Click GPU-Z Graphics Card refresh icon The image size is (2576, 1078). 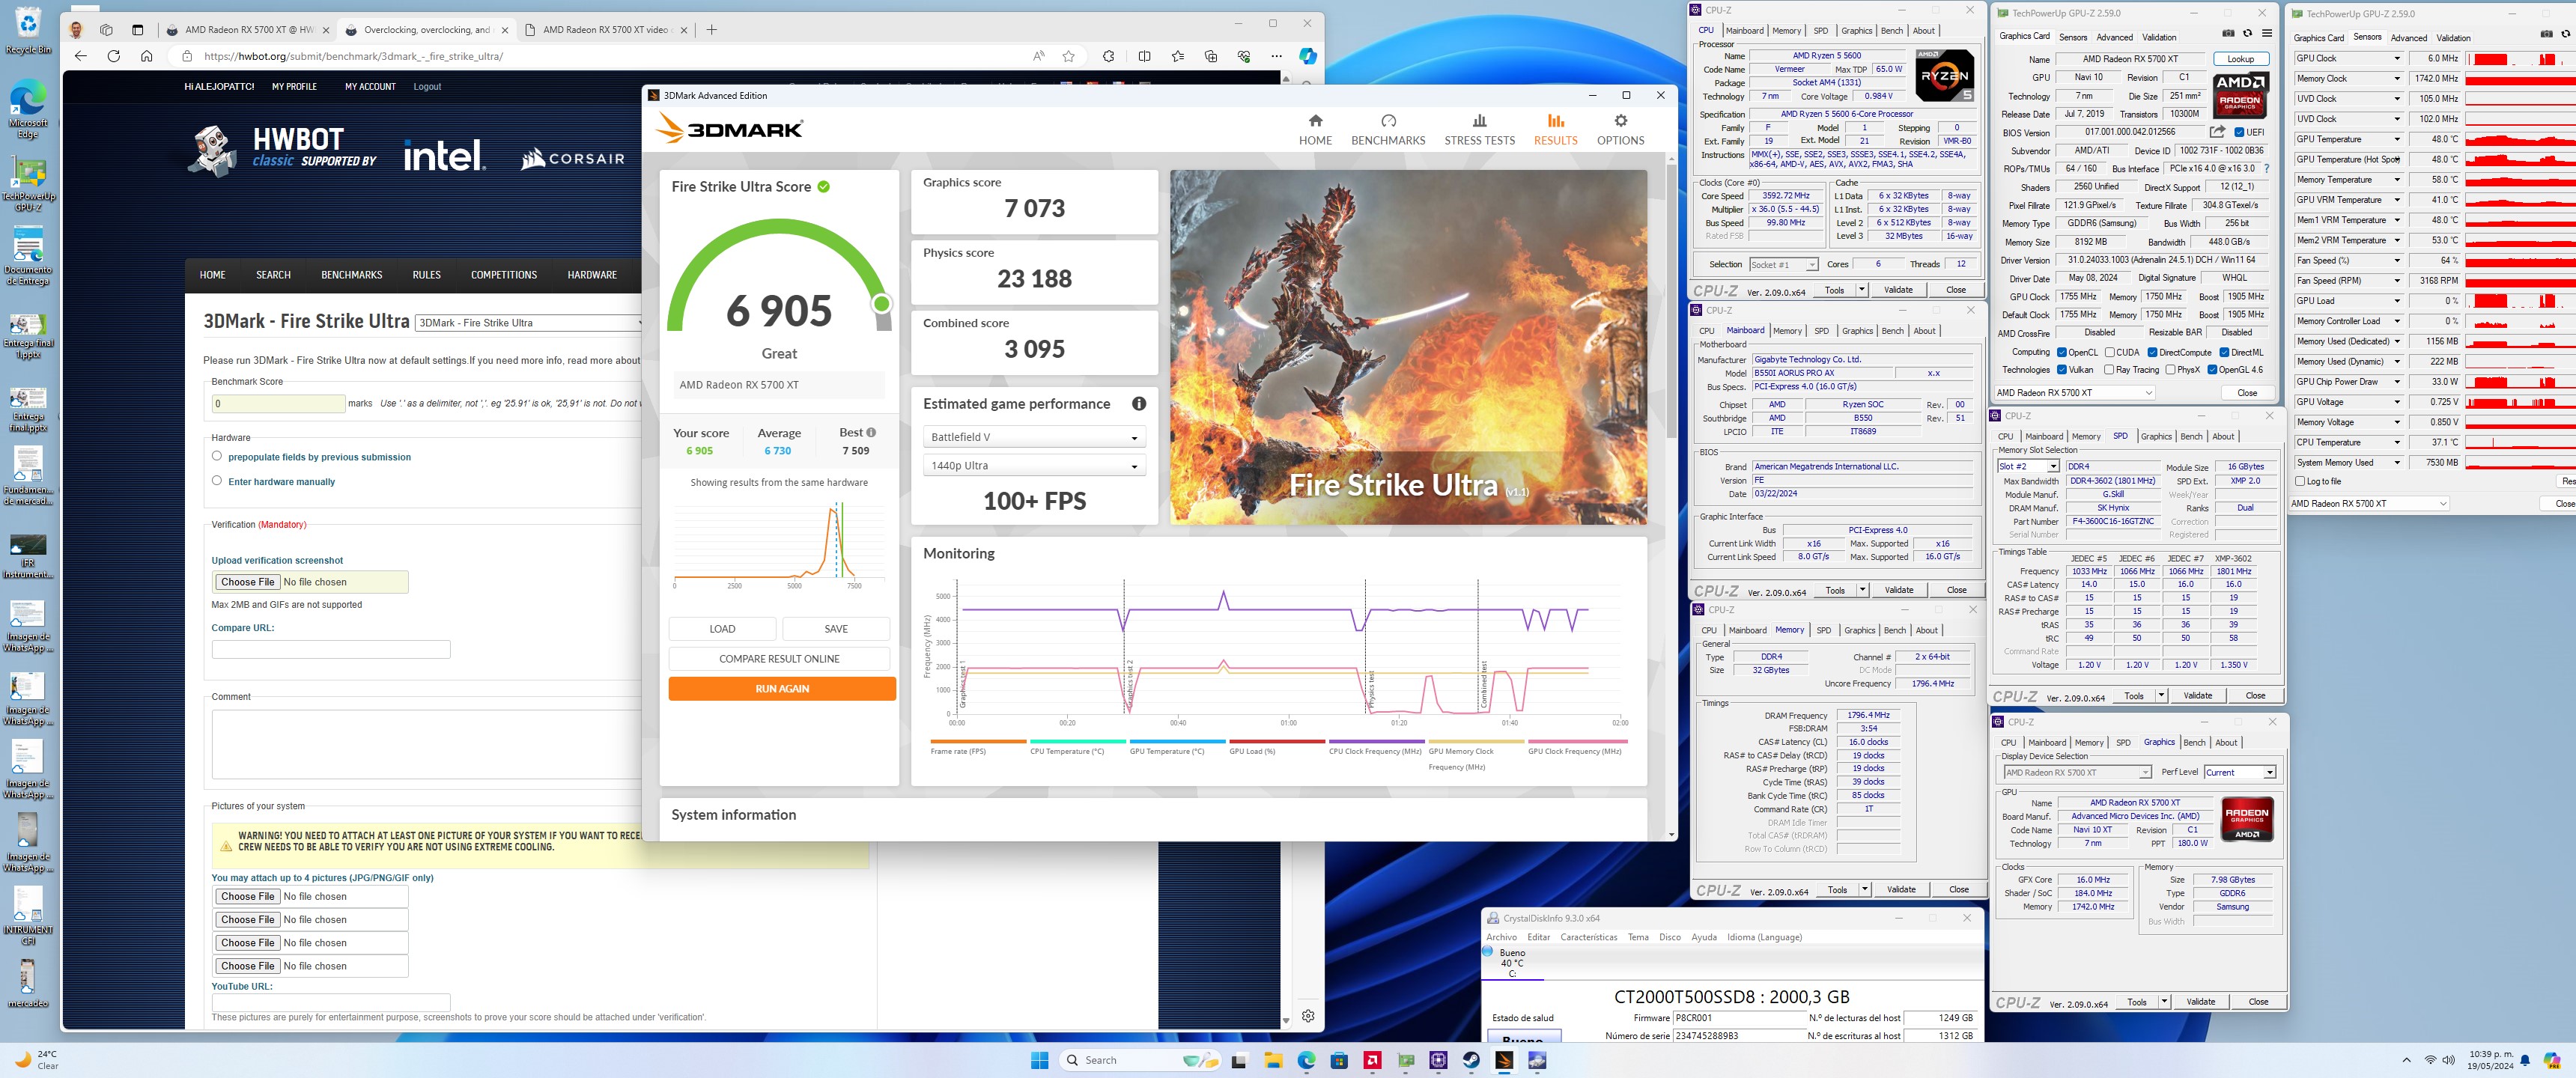click(x=2247, y=33)
